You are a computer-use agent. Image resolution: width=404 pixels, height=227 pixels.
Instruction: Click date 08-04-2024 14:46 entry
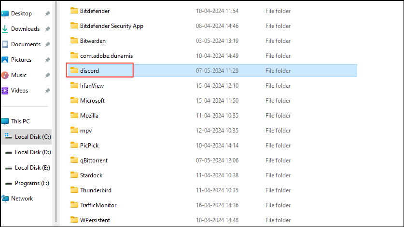[217, 26]
